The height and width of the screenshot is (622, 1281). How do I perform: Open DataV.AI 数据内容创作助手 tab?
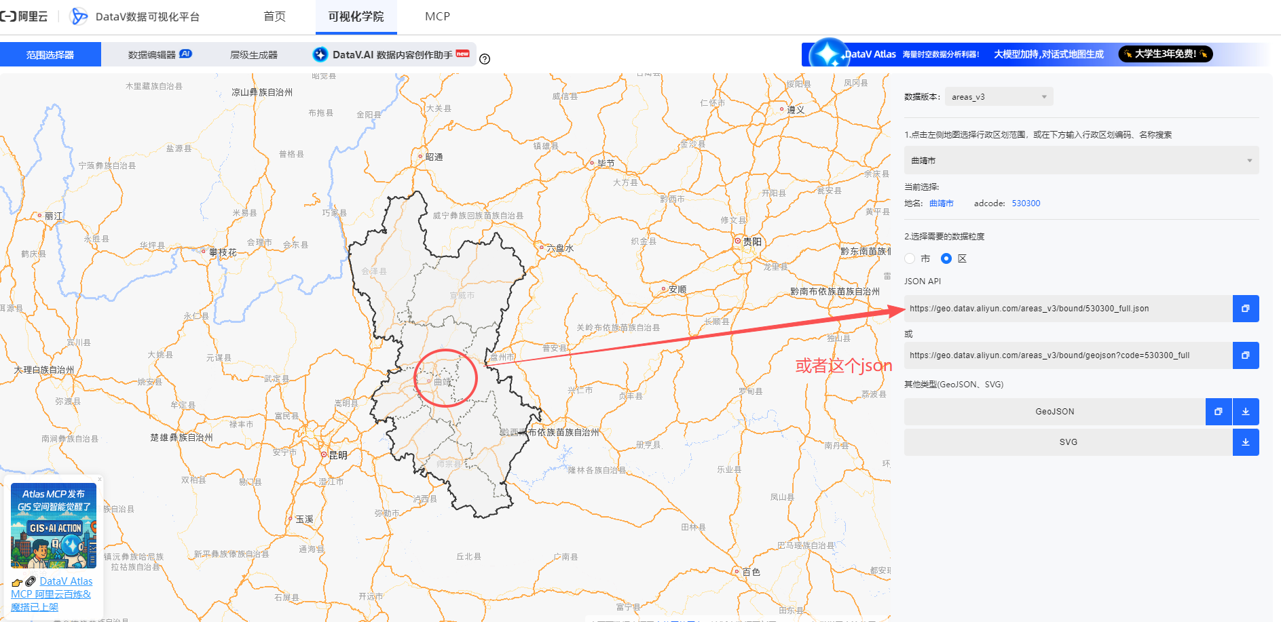pos(392,54)
